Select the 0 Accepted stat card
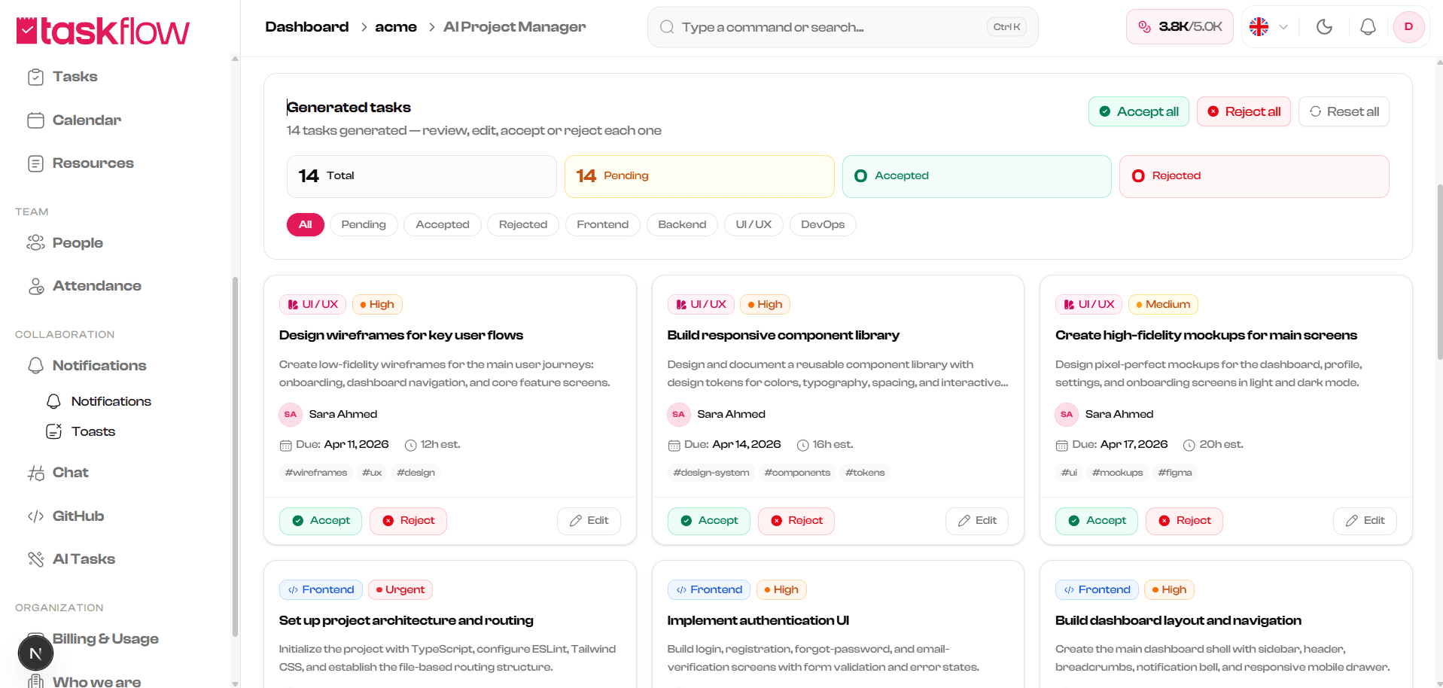This screenshot has height=688, width=1443. 976,176
